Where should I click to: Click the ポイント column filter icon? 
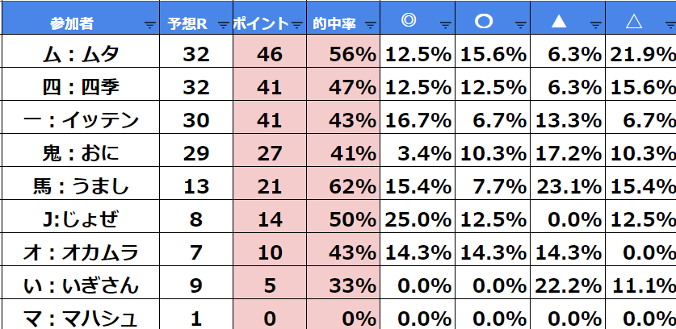tap(297, 25)
